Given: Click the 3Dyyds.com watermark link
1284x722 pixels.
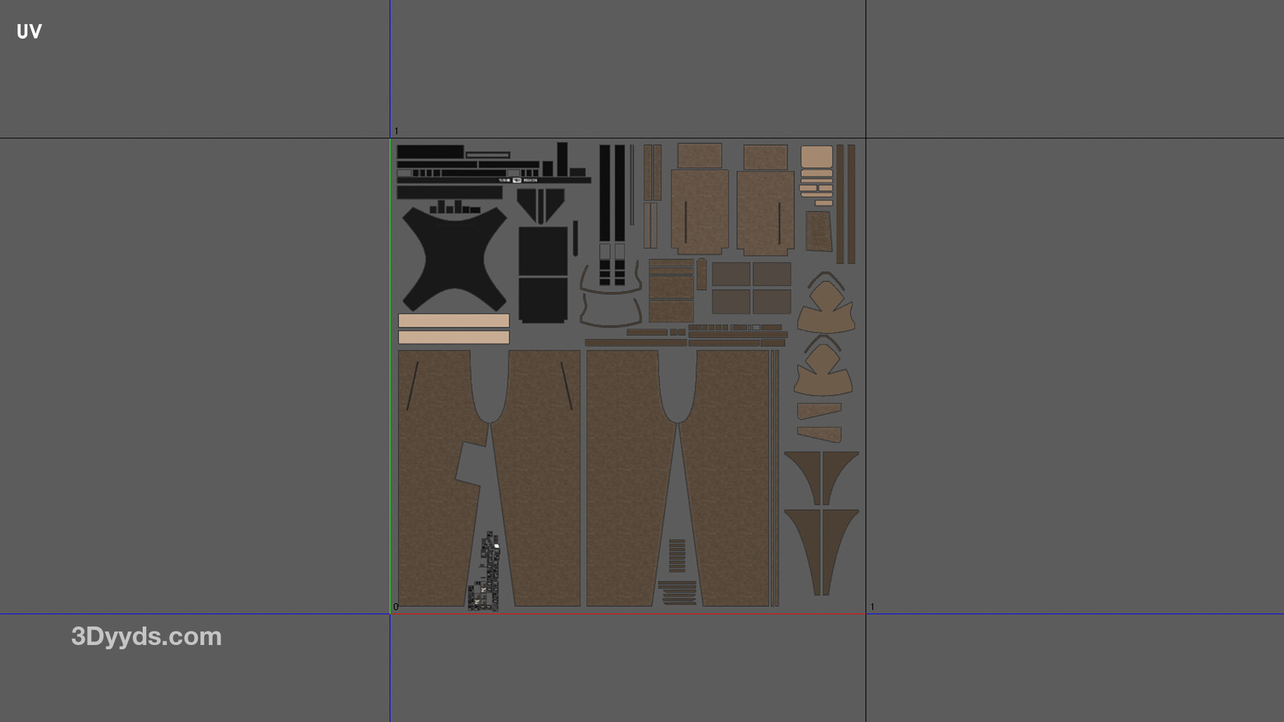Looking at the screenshot, I should tap(146, 636).
